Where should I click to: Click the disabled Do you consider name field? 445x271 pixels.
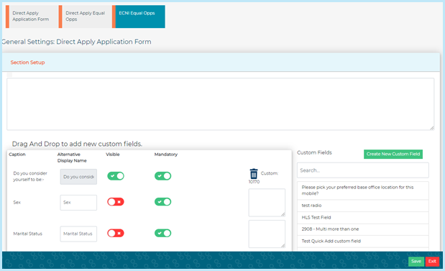[x=78, y=177]
